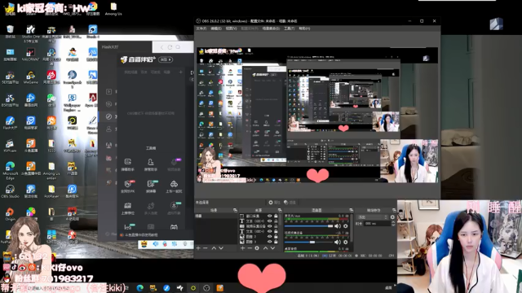Mute the 麦克风/Aux mixer channel
522x293 pixels.
pyautogui.click(x=337, y=226)
